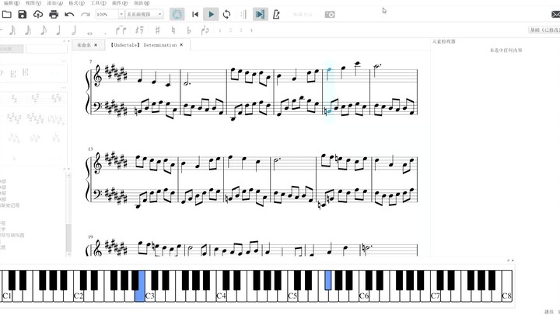Switch to voice 1
This screenshot has width=560, height=315.
pos(220,30)
